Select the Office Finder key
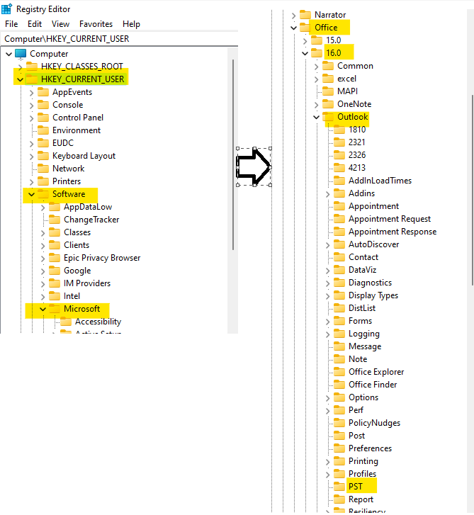The width and height of the screenshot is (474, 515). click(x=373, y=384)
